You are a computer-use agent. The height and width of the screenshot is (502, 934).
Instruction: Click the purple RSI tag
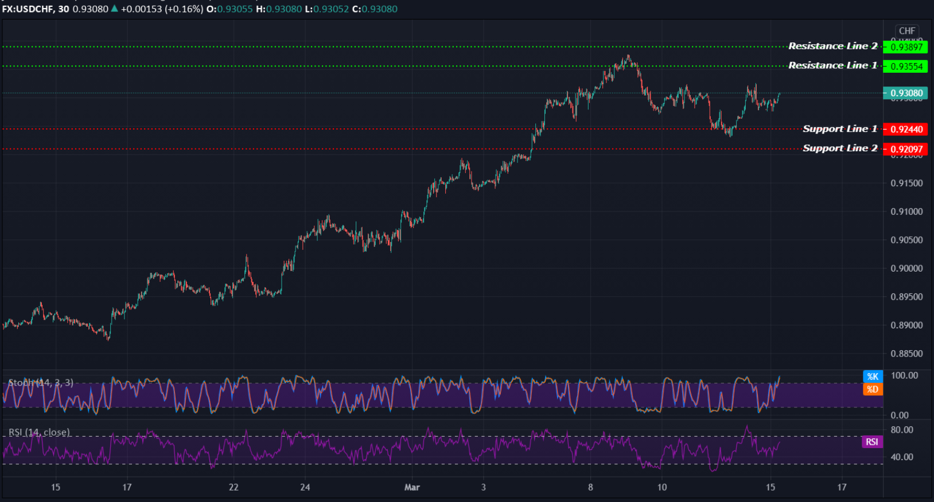[x=872, y=442]
